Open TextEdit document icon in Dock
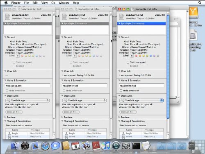This screenshot has height=154, width=205. (x=146, y=146)
